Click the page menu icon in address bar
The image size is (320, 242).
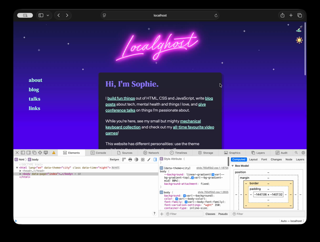pyautogui.click(x=104, y=16)
